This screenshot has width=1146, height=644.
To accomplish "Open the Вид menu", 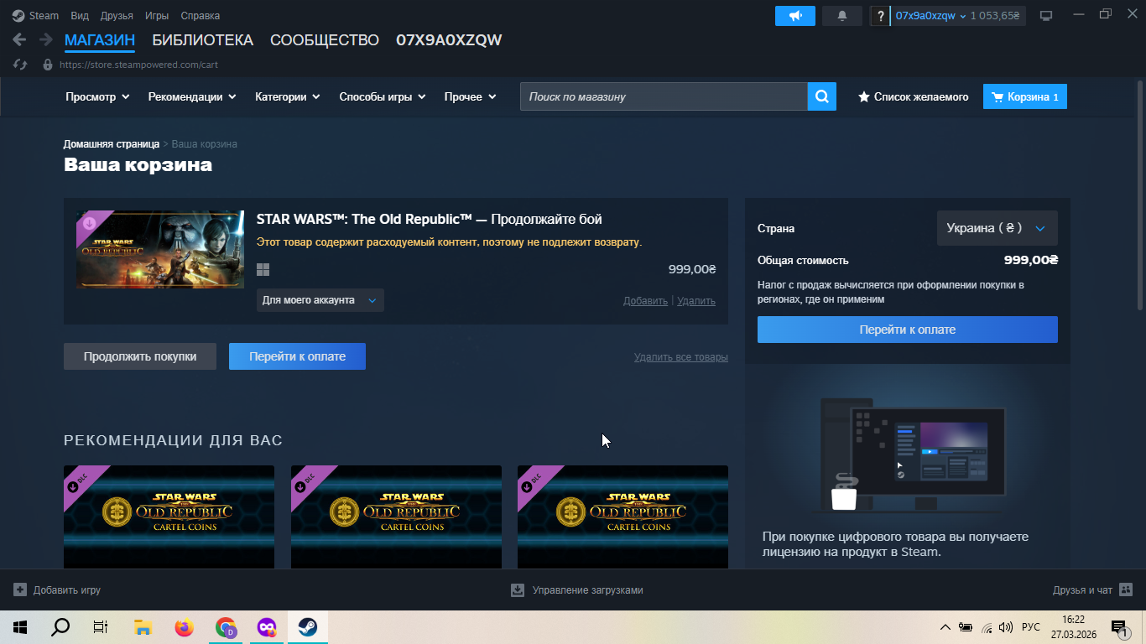I will 80,16.
